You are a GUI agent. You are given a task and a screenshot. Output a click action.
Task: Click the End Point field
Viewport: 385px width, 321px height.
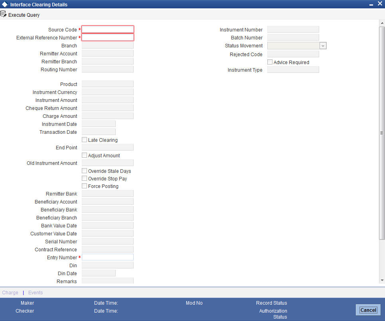point(108,147)
